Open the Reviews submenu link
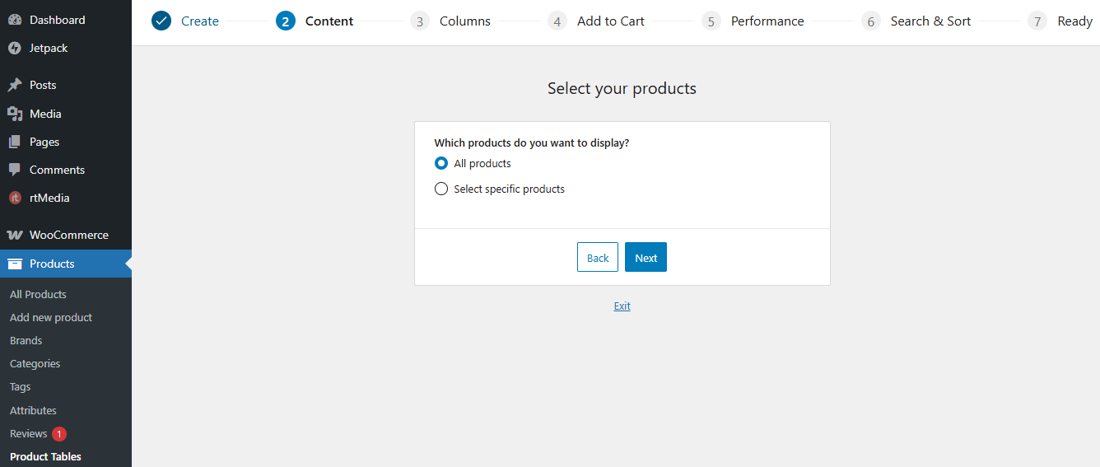 [28, 433]
